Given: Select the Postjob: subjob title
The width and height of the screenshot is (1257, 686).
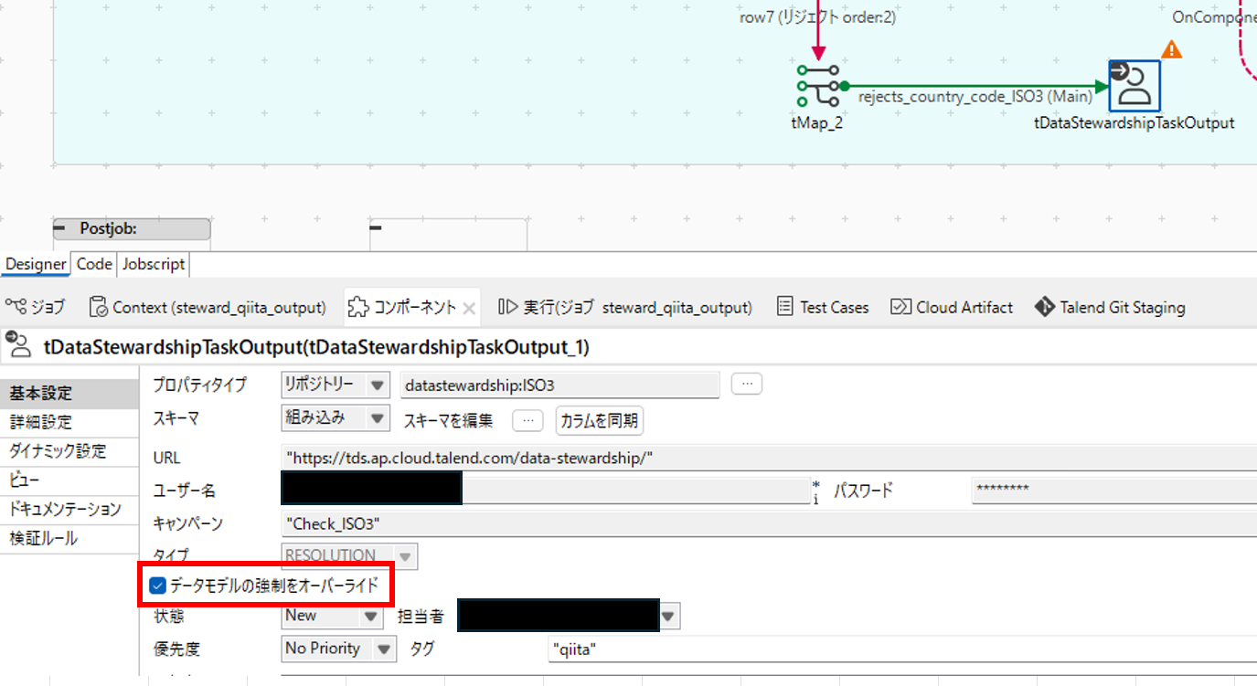Looking at the screenshot, I should pos(108,228).
